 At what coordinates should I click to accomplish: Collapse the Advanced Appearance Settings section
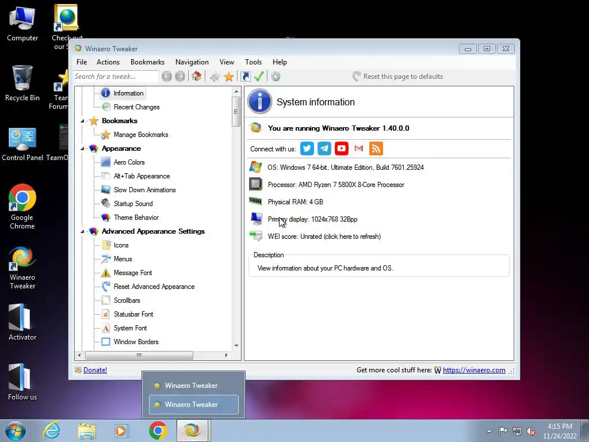pyautogui.click(x=82, y=231)
